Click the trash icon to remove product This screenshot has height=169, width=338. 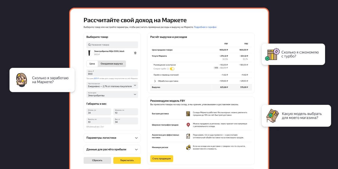135,53
